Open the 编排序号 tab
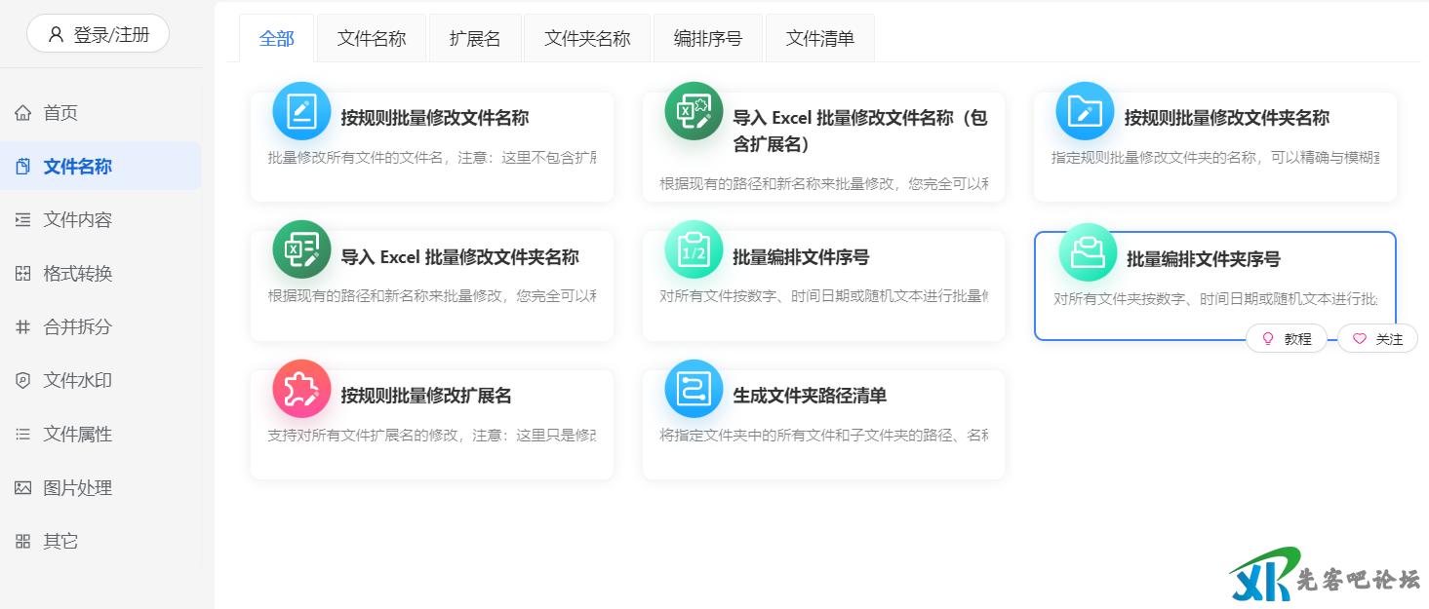 point(707,39)
